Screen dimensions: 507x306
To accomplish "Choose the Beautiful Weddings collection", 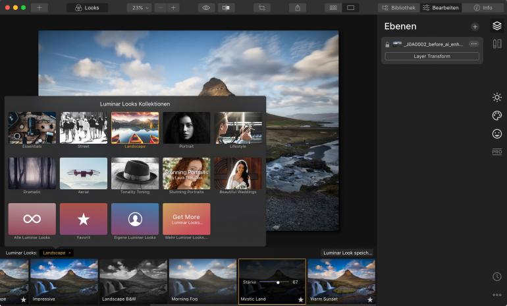I will point(238,173).
